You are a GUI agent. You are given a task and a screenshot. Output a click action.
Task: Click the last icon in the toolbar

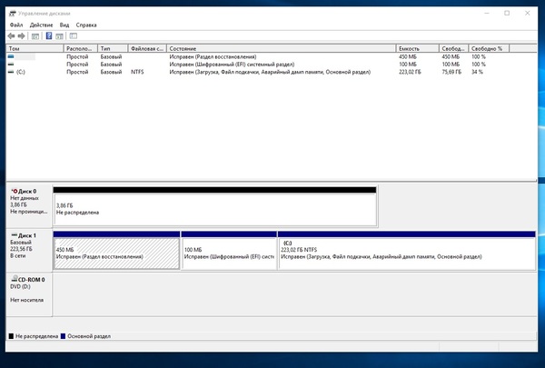(x=74, y=35)
